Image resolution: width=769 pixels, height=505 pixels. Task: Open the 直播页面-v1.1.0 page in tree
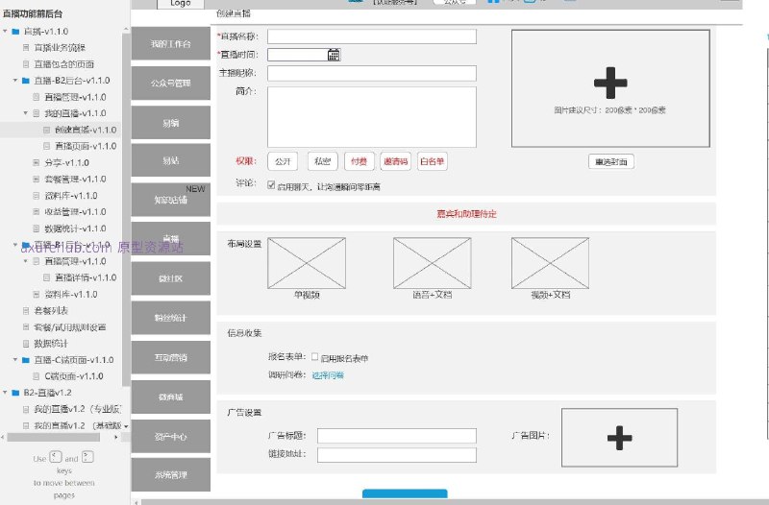tap(86, 146)
